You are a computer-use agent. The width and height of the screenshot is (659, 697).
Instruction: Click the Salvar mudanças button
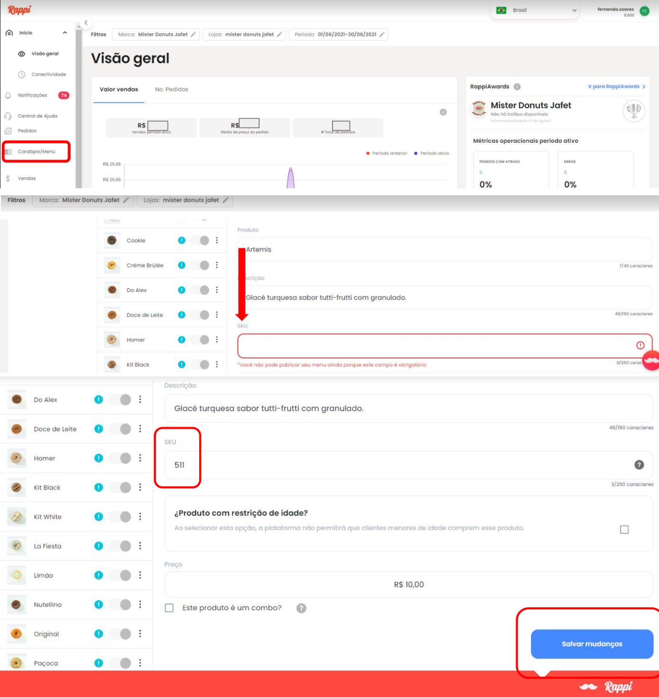pos(592,644)
